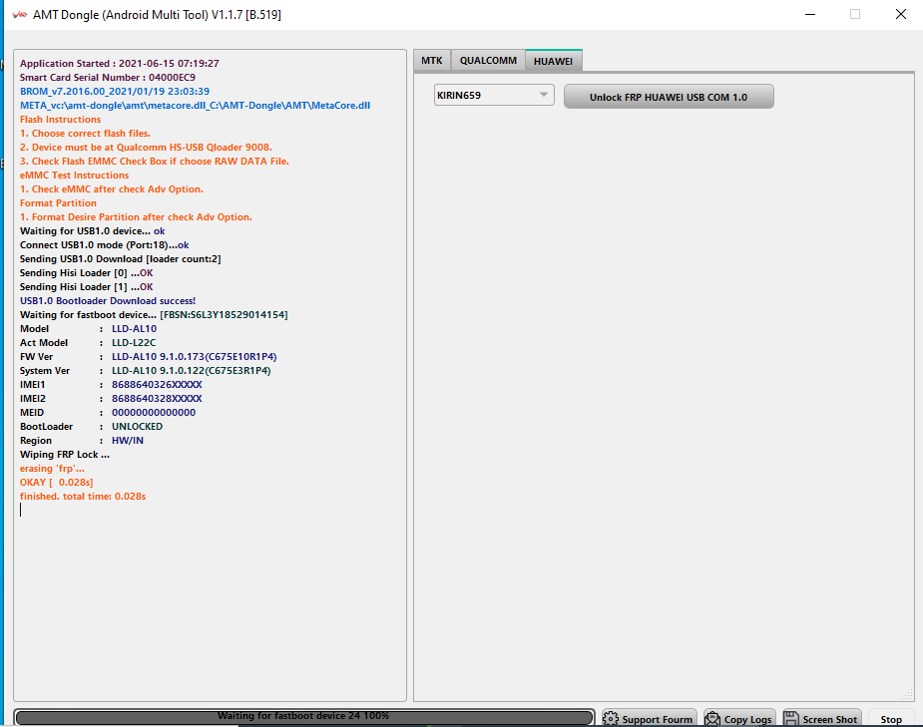Click the AMT Dongle app logo icon

tap(19, 15)
